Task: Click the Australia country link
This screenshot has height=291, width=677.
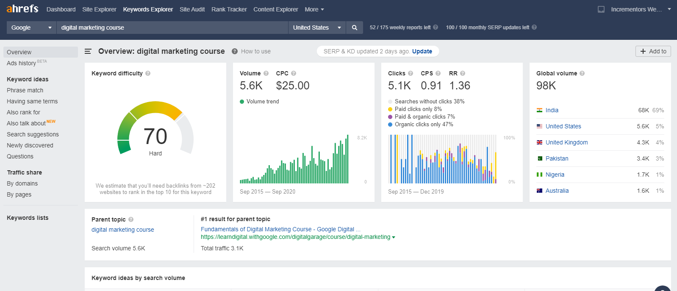Action: coord(557,191)
